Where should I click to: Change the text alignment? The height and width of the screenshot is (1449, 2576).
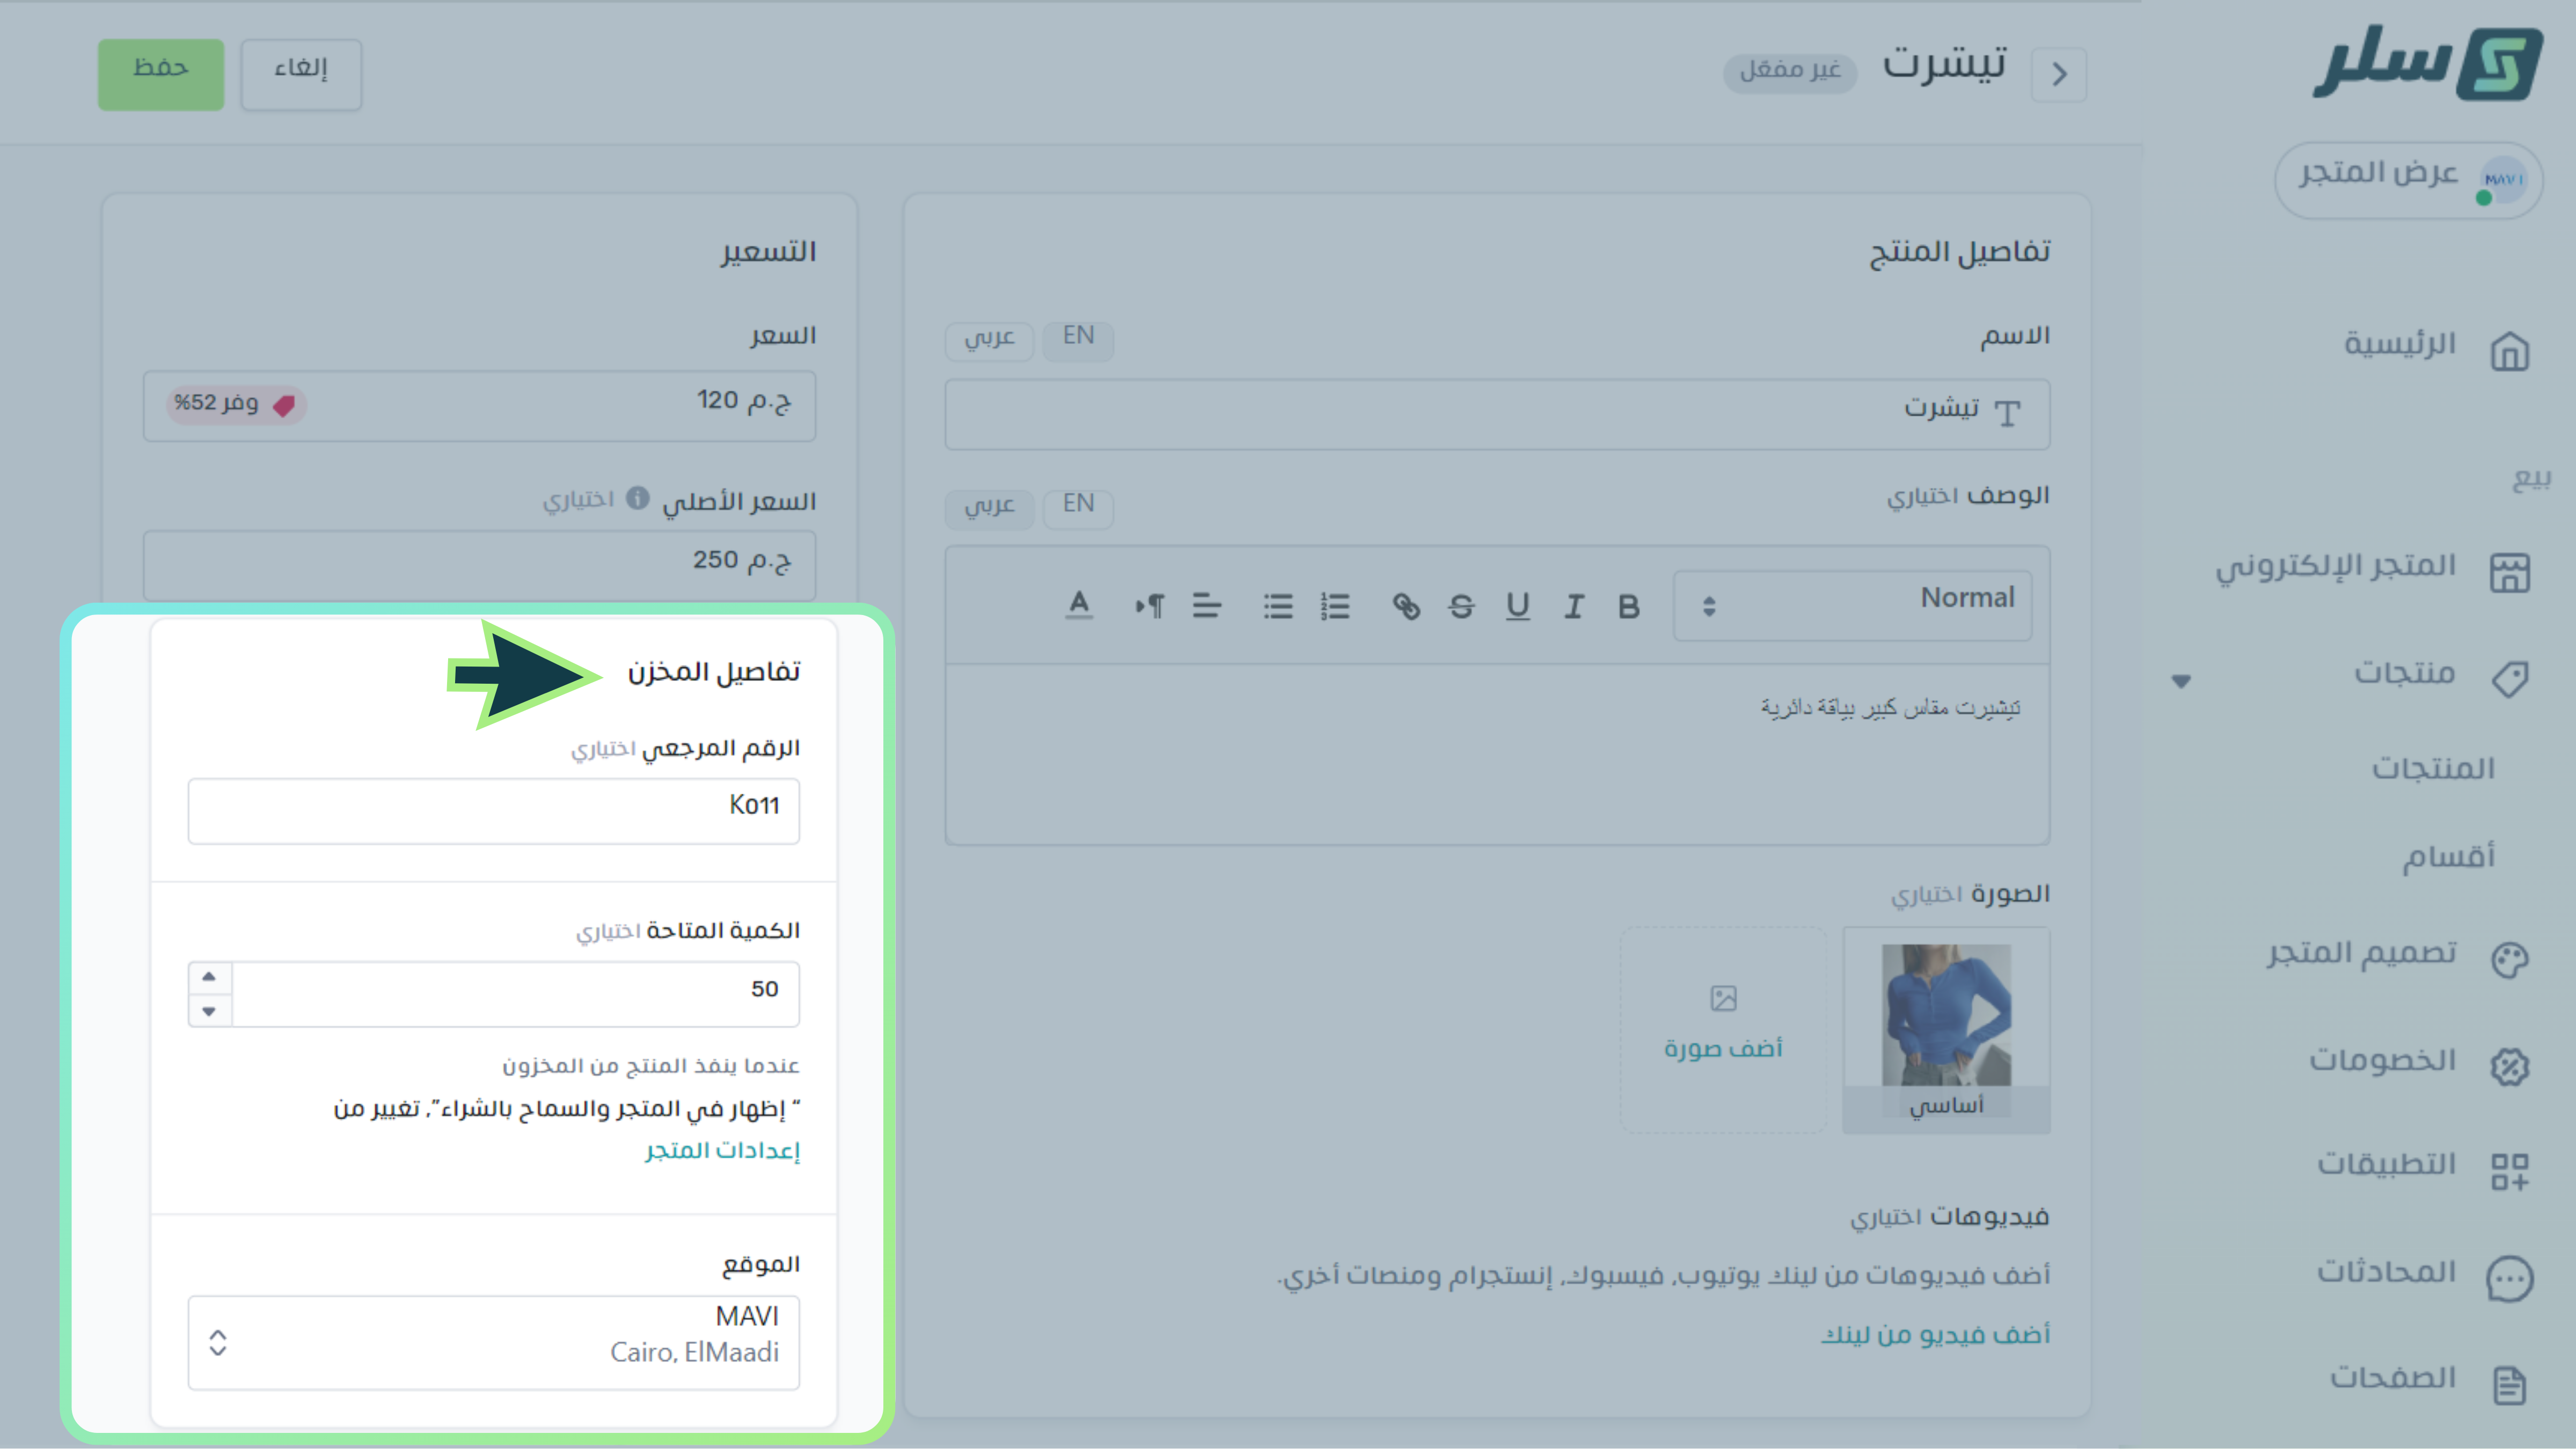coord(1206,606)
